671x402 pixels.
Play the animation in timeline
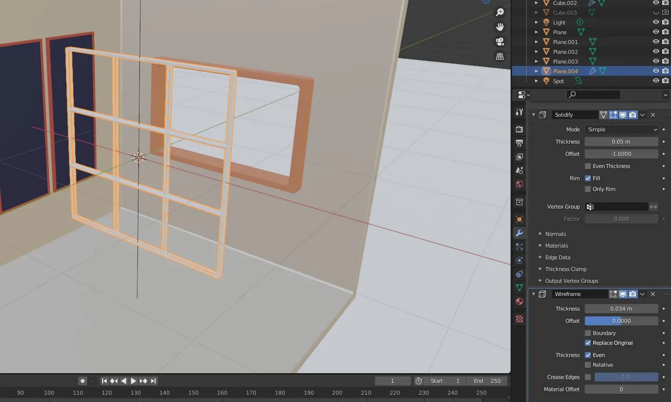point(133,381)
